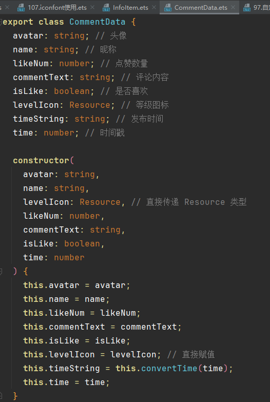Click the ETS file icon on CommentData.ets tab
The image size is (270, 402).
point(168,8)
